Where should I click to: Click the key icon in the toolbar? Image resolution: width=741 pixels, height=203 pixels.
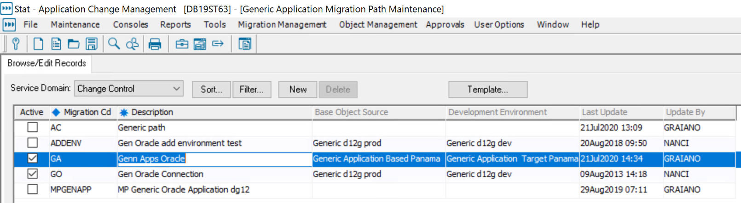pos(16,44)
